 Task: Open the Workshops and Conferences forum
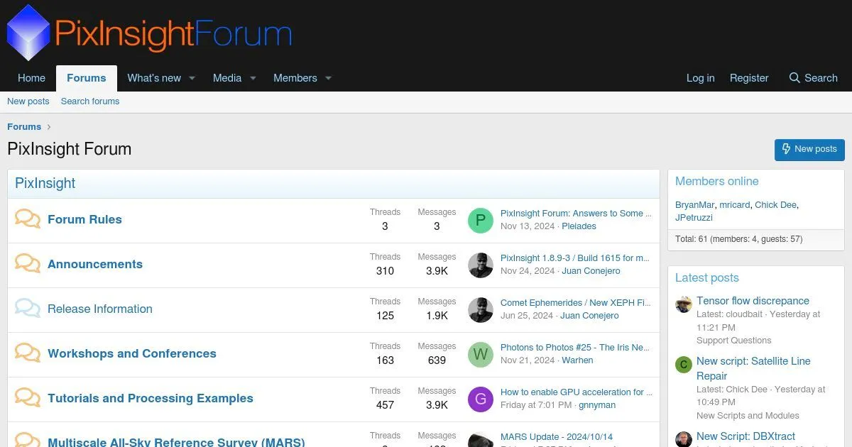132,353
